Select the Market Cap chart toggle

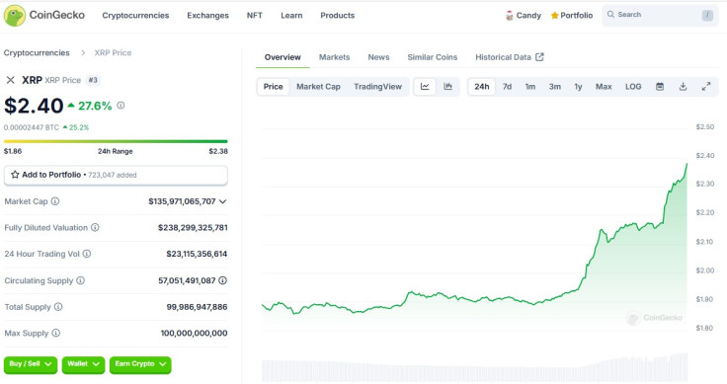[318, 87]
